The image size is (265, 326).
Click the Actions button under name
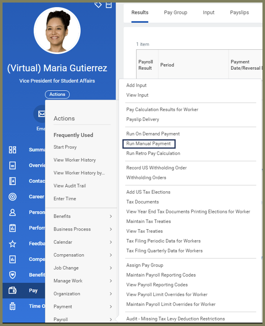pyautogui.click(x=57, y=94)
